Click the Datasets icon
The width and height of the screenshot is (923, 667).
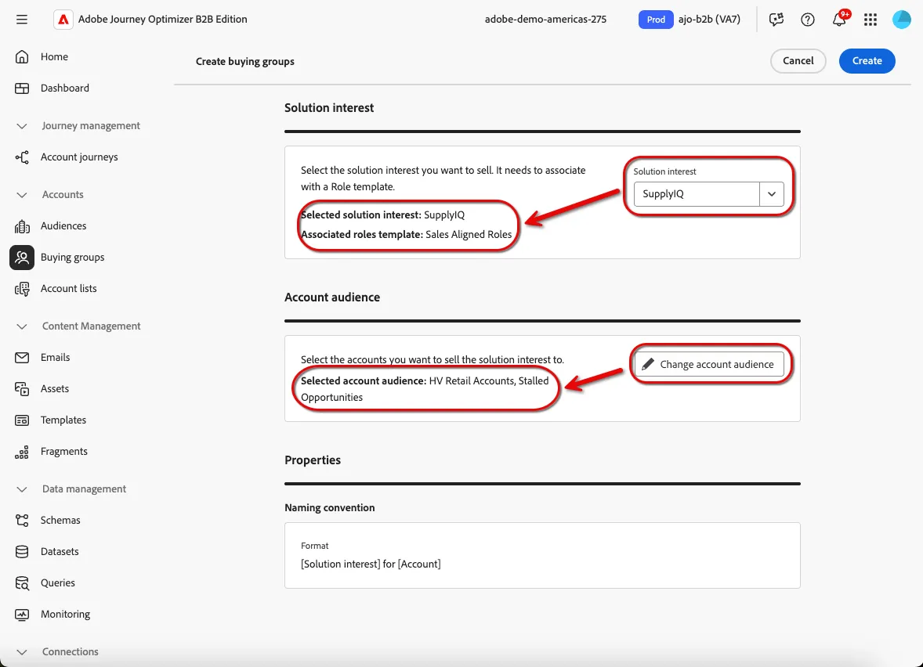tap(22, 552)
